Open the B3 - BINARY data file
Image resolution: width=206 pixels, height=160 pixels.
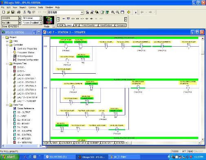(x=23, y=124)
